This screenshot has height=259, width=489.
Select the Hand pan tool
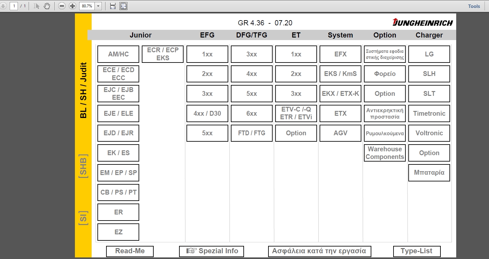(47, 6)
